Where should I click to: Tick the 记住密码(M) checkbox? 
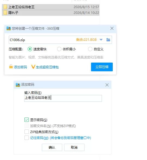(27, 138)
